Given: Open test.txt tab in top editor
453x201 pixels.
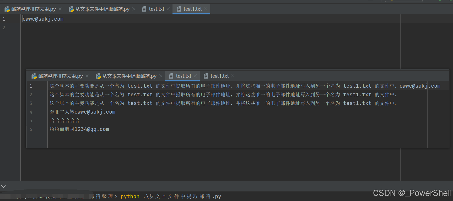Looking at the screenshot, I should (x=157, y=9).
